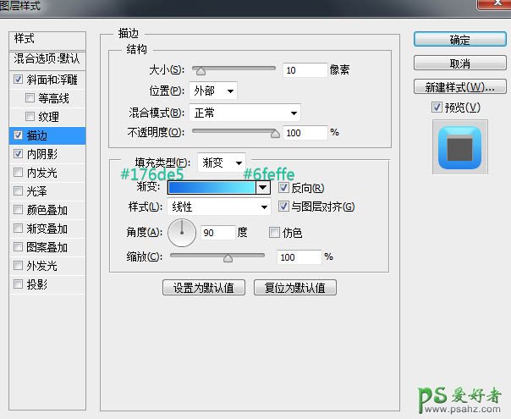Click the 设置为默认值 set default button
This screenshot has height=419, width=511.
(x=204, y=288)
